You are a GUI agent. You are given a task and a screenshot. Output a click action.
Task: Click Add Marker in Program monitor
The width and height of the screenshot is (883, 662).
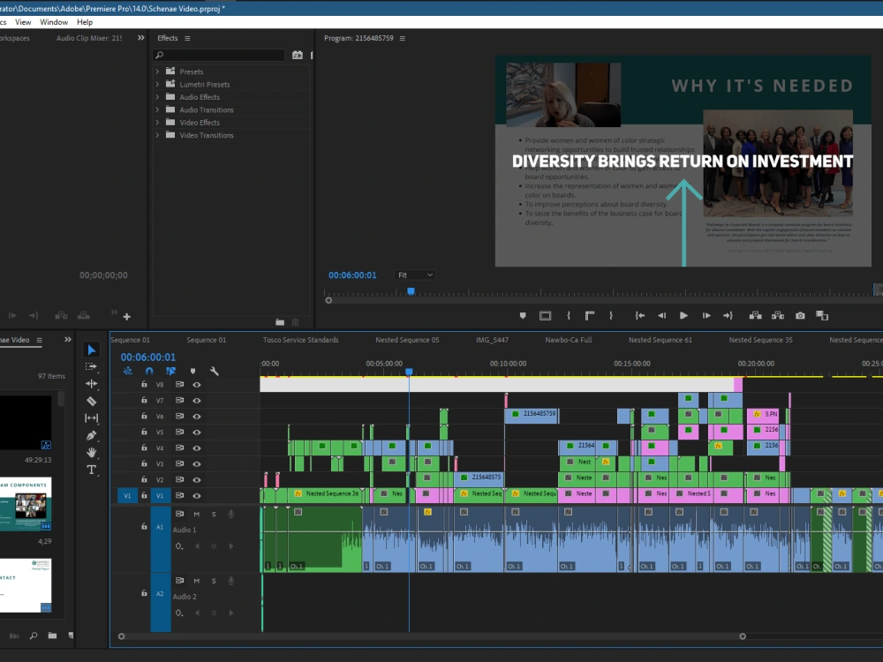pyautogui.click(x=523, y=316)
